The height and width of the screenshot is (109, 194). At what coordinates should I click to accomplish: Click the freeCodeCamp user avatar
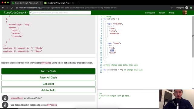[x=185, y=13]
